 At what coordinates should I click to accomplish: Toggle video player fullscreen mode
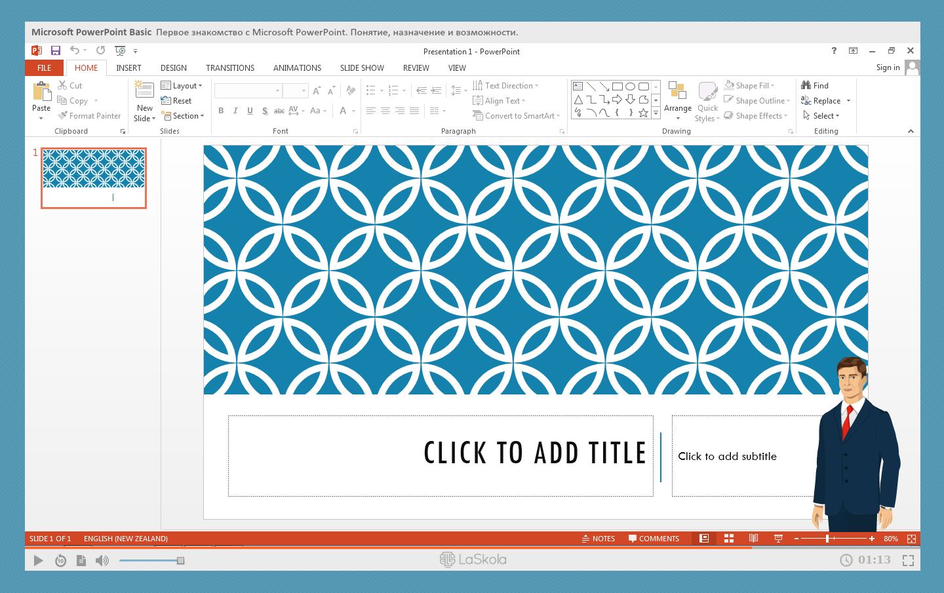[x=908, y=560]
